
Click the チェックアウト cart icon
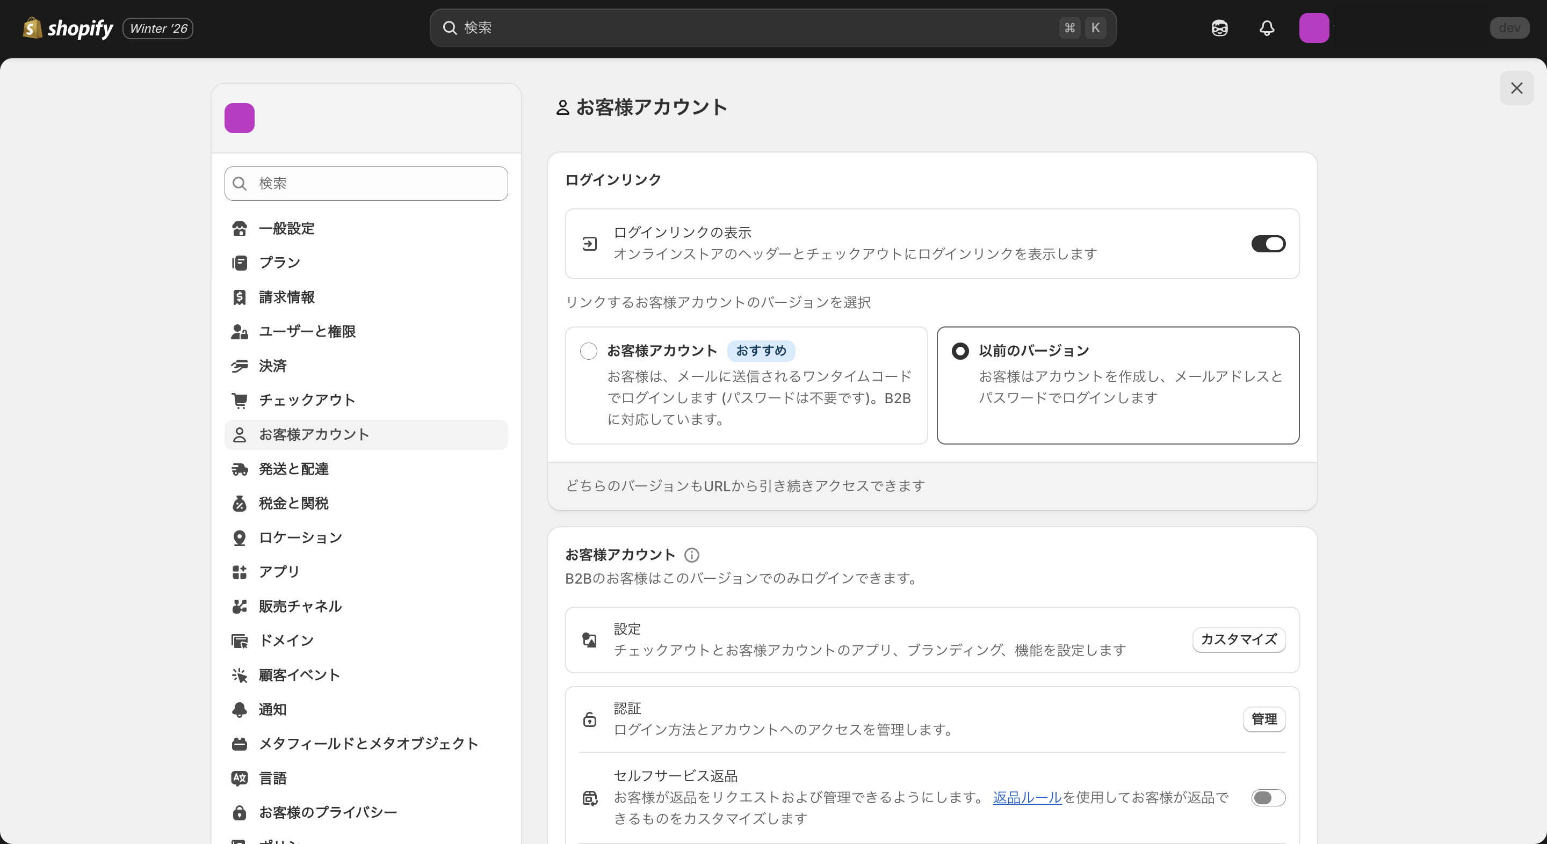(240, 400)
